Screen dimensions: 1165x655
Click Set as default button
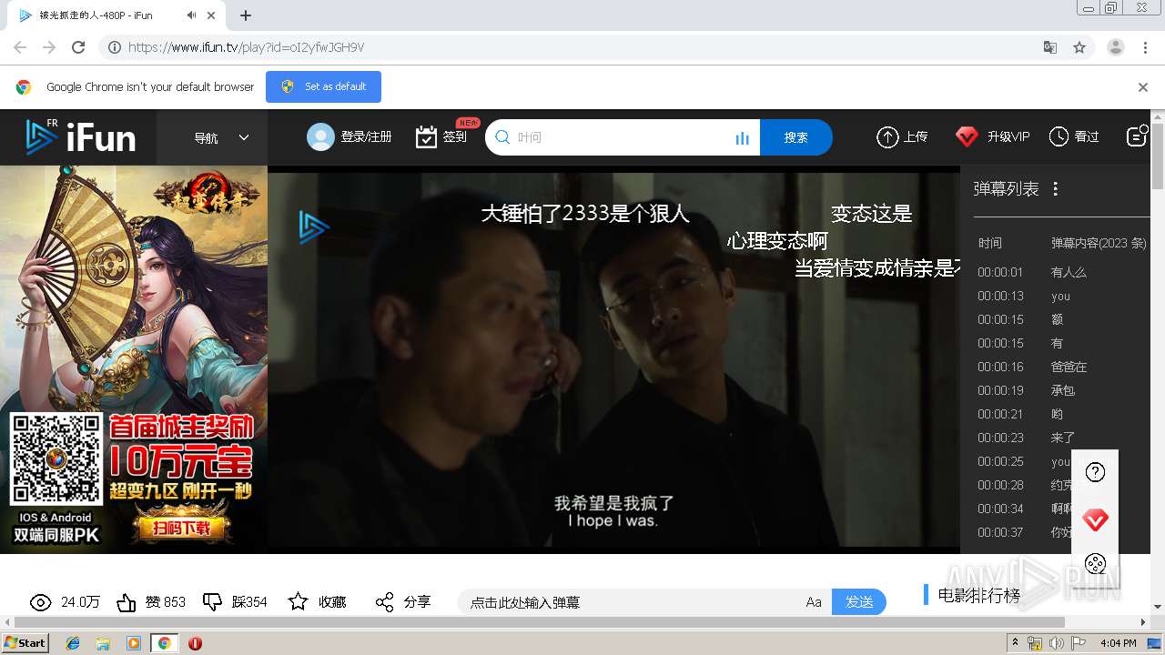[x=323, y=86]
